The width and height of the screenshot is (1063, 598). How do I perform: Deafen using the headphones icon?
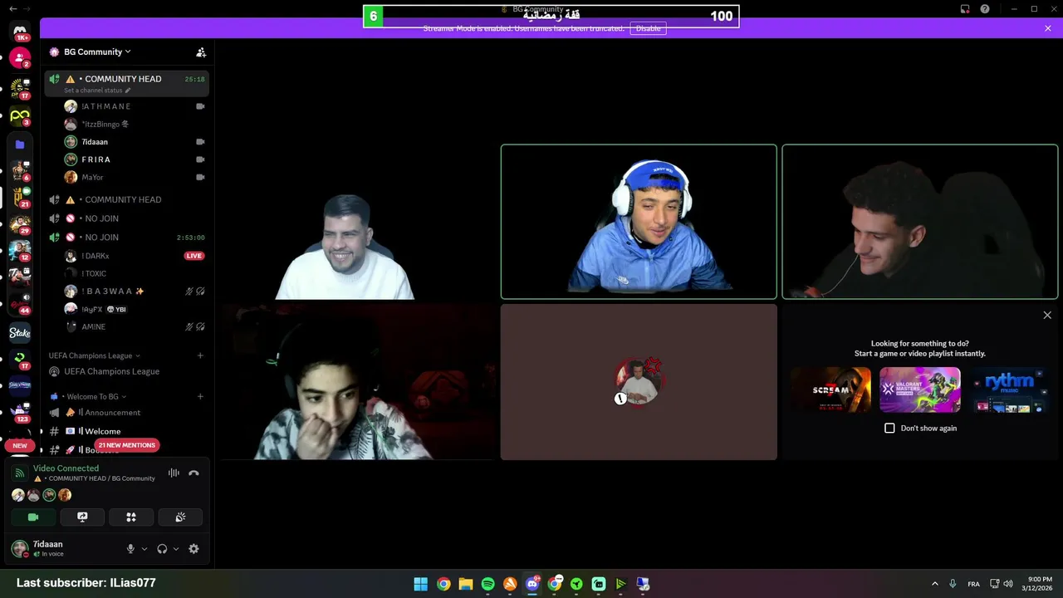[162, 549]
